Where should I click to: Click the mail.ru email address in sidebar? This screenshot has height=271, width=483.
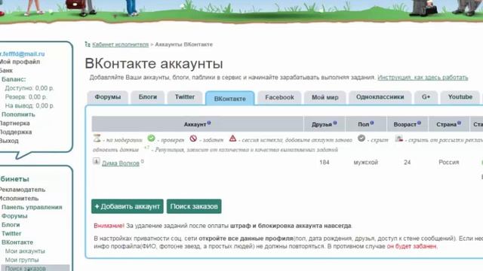pyautogui.click(x=22, y=54)
